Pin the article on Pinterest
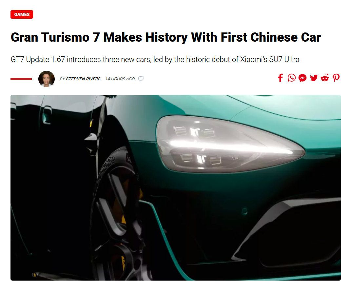Viewport: 351px width, 295px height. [x=336, y=78]
